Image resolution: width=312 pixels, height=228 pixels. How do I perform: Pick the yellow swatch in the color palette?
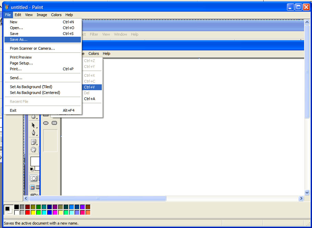point(33,213)
